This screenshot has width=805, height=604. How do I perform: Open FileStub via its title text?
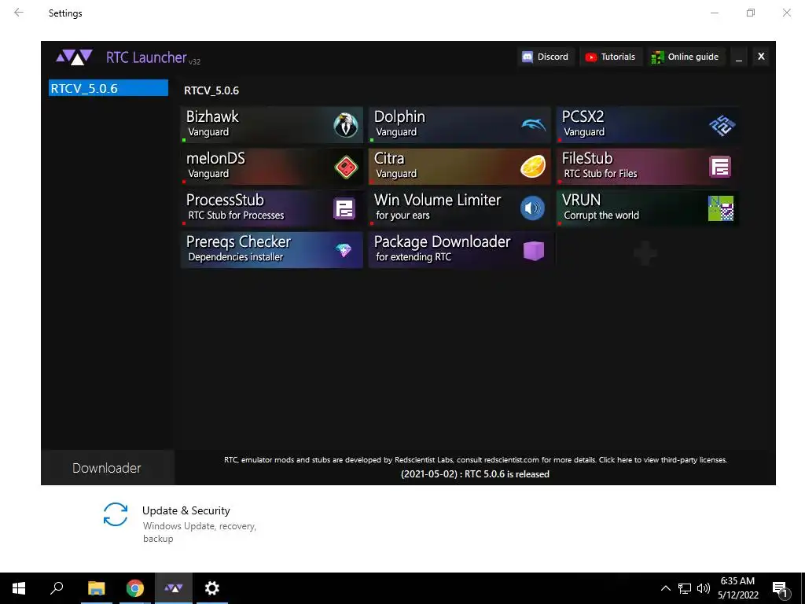coord(587,158)
